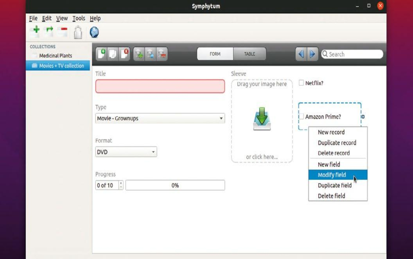Screen dimensions: 413x259
Task: Click the red minus delete collection icon
Action: pos(63,32)
